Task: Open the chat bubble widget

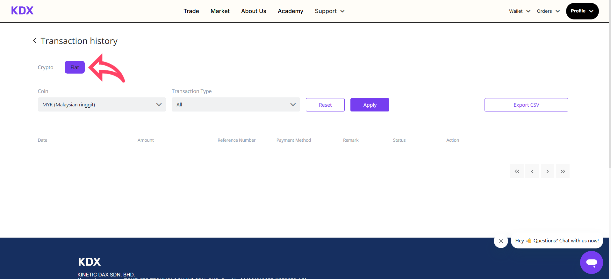Action: pyautogui.click(x=591, y=262)
